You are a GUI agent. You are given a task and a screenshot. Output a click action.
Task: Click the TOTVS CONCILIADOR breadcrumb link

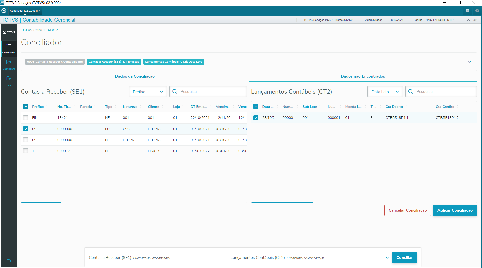tap(39, 30)
